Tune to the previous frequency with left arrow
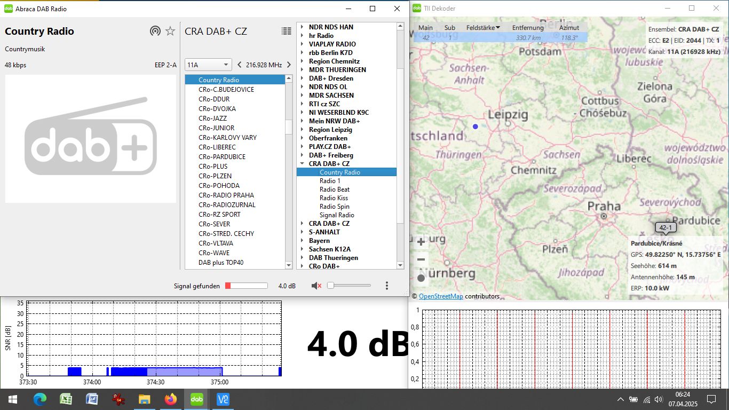Viewport: 729px width, 410px height. [x=239, y=65]
